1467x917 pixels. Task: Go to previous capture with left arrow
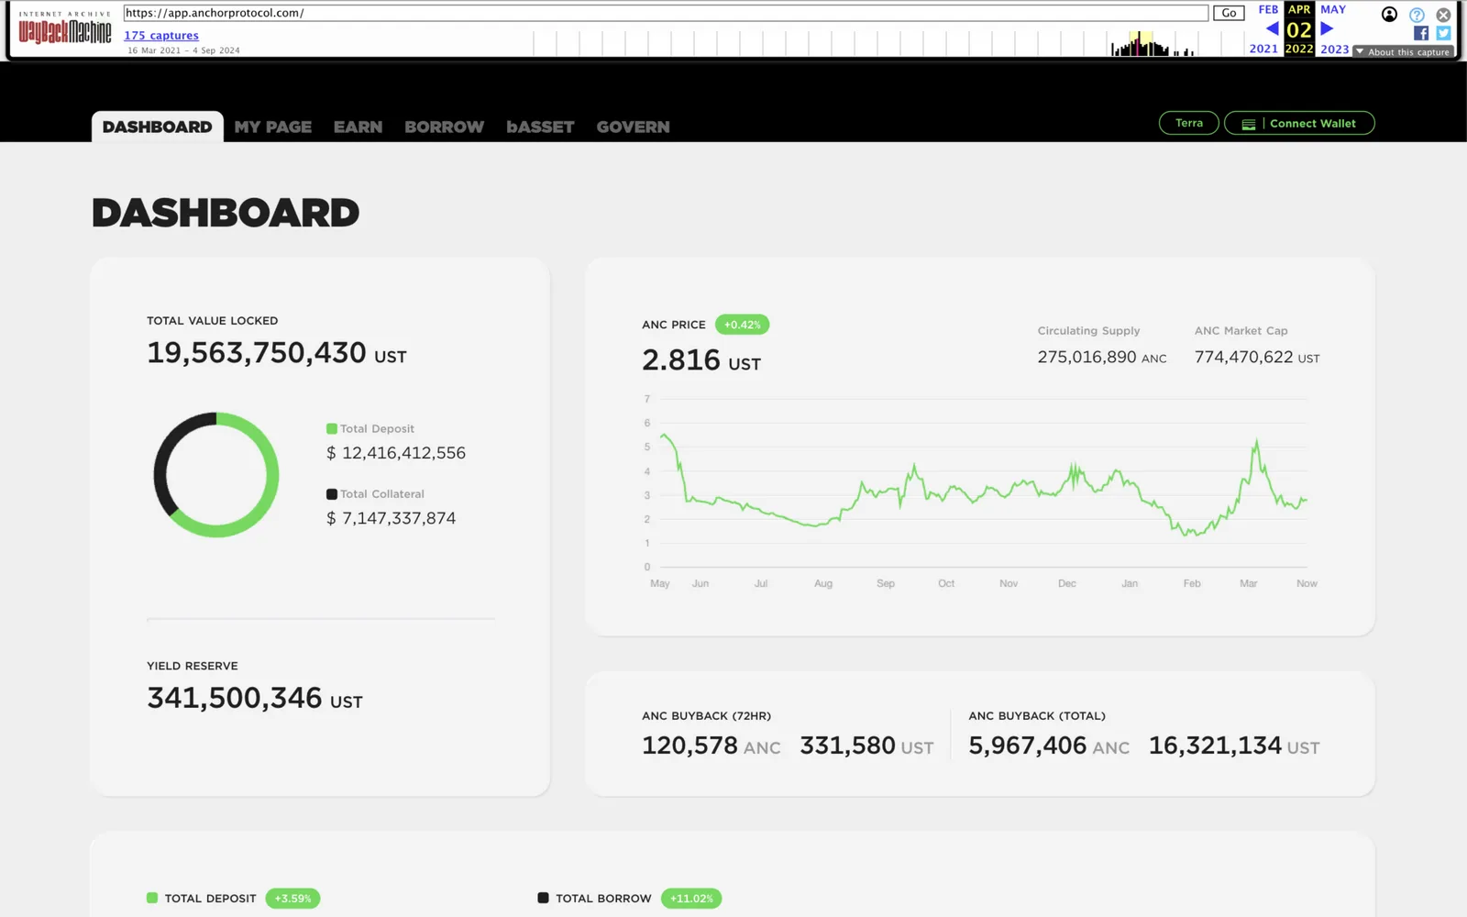[1272, 29]
